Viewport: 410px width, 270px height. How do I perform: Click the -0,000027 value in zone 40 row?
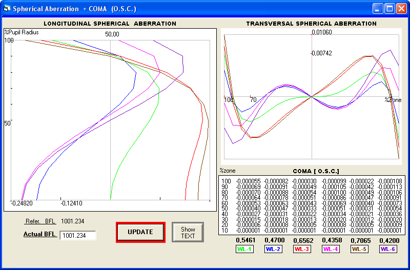[x=248, y=214]
